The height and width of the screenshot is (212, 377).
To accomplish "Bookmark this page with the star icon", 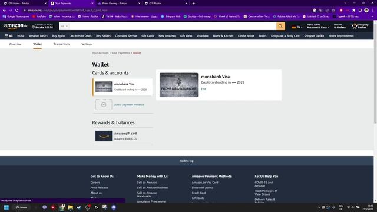I will pos(333,11).
